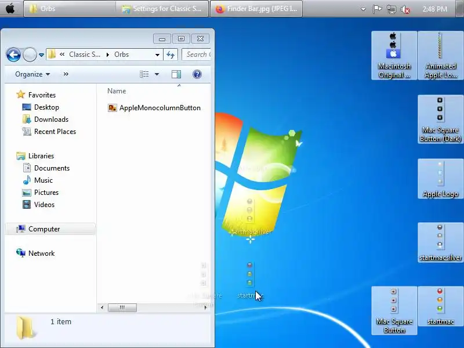
Task: Refresh the Orbs folder view
Action: [x=171, y=55]
